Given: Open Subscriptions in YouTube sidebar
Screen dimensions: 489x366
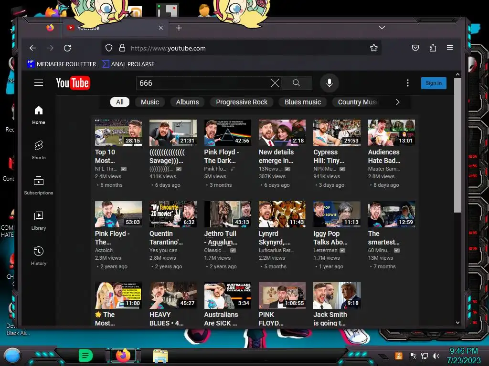Looking at the screenshot, I should (x=39, y=185).
